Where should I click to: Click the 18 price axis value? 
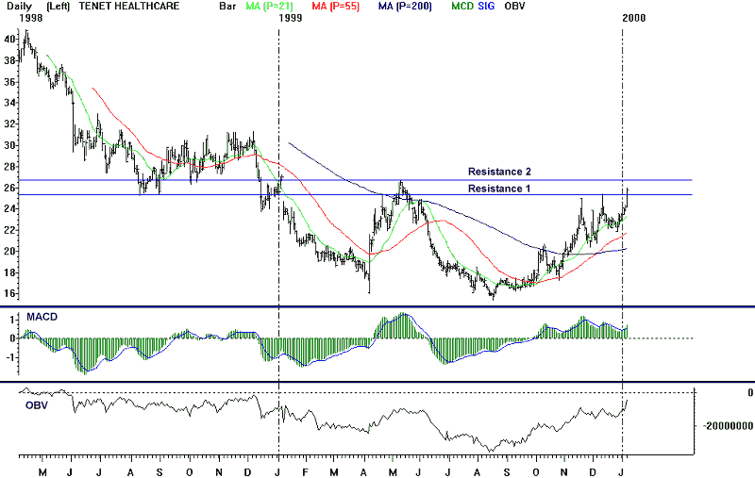tap(9, 272)
